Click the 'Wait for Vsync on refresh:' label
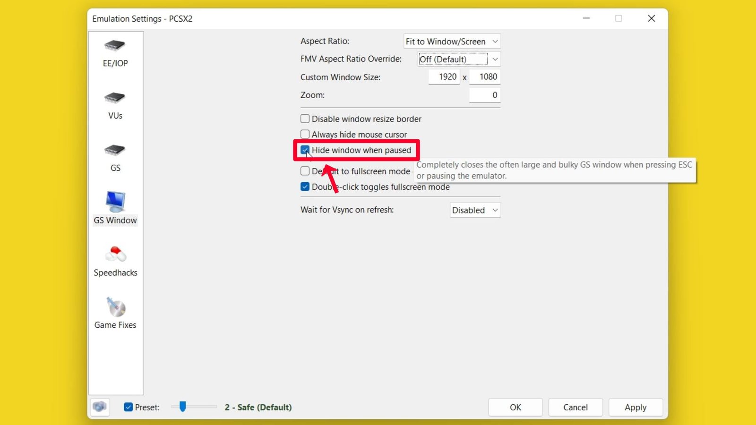756x425 pixels. coord(347,210)
